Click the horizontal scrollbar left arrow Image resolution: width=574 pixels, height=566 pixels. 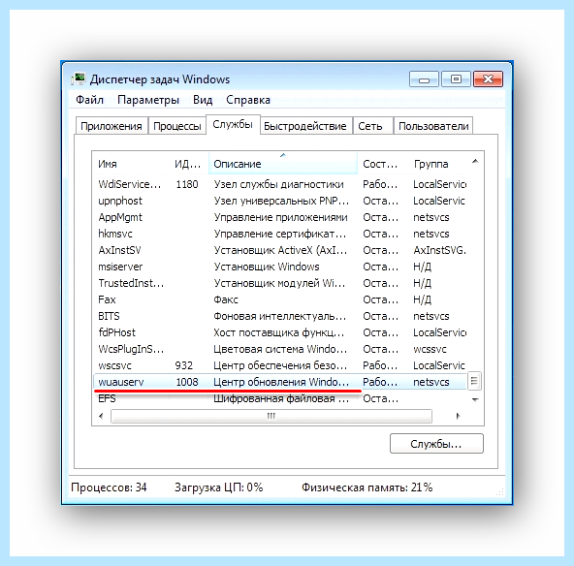pos(102,416)
